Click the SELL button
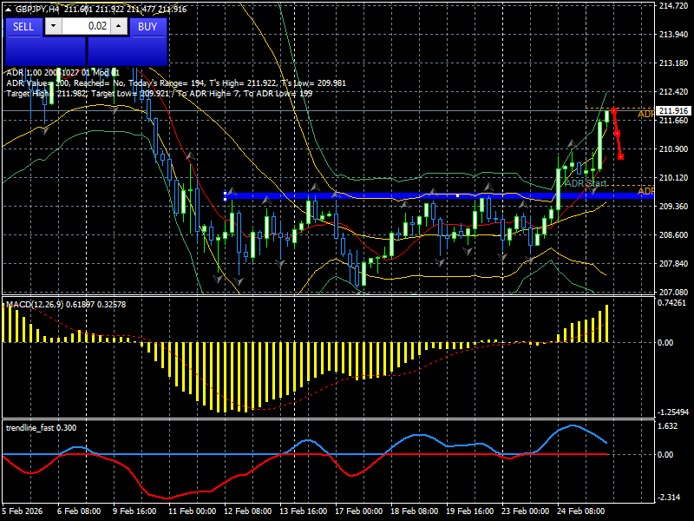Screen dimensions: 694x521 [23, 27]
